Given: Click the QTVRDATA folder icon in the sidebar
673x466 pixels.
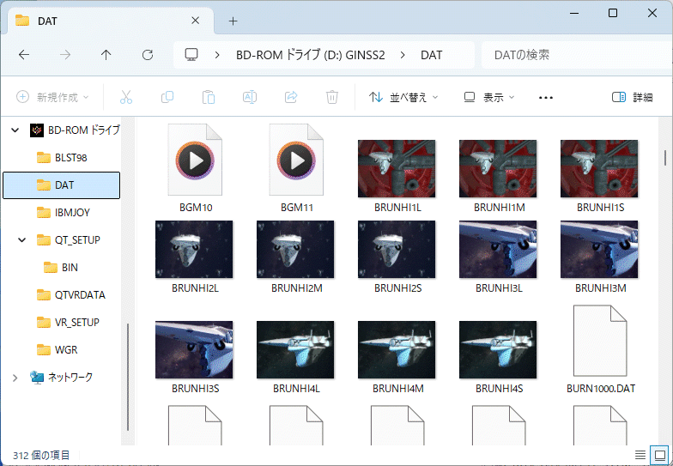Looking at the screenshot, I should coord(43,295).
